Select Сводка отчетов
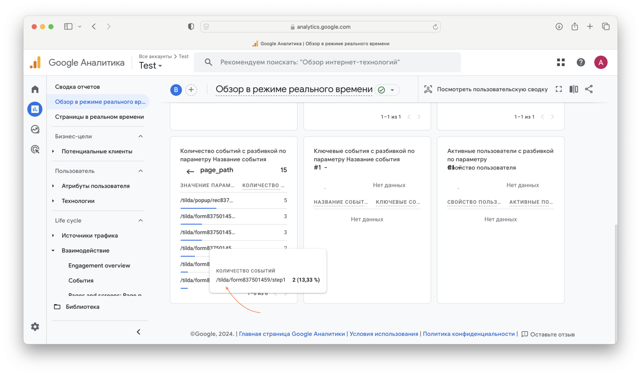 coord(77,87)
